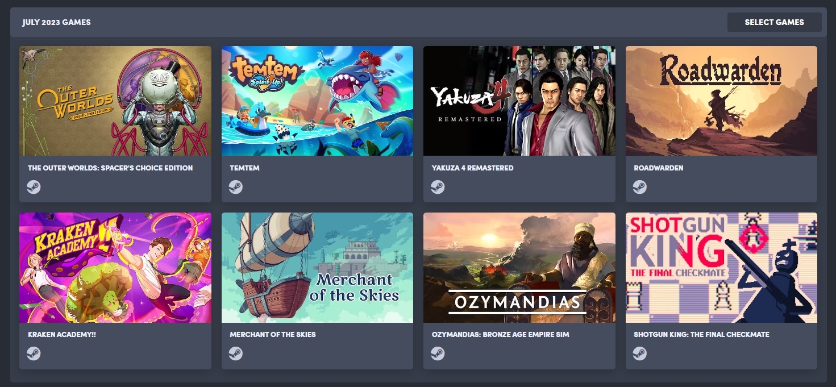The height and width of the screenshot is (387, 836).
Task: Open the Shotgun King cover art
Action: 721,268
